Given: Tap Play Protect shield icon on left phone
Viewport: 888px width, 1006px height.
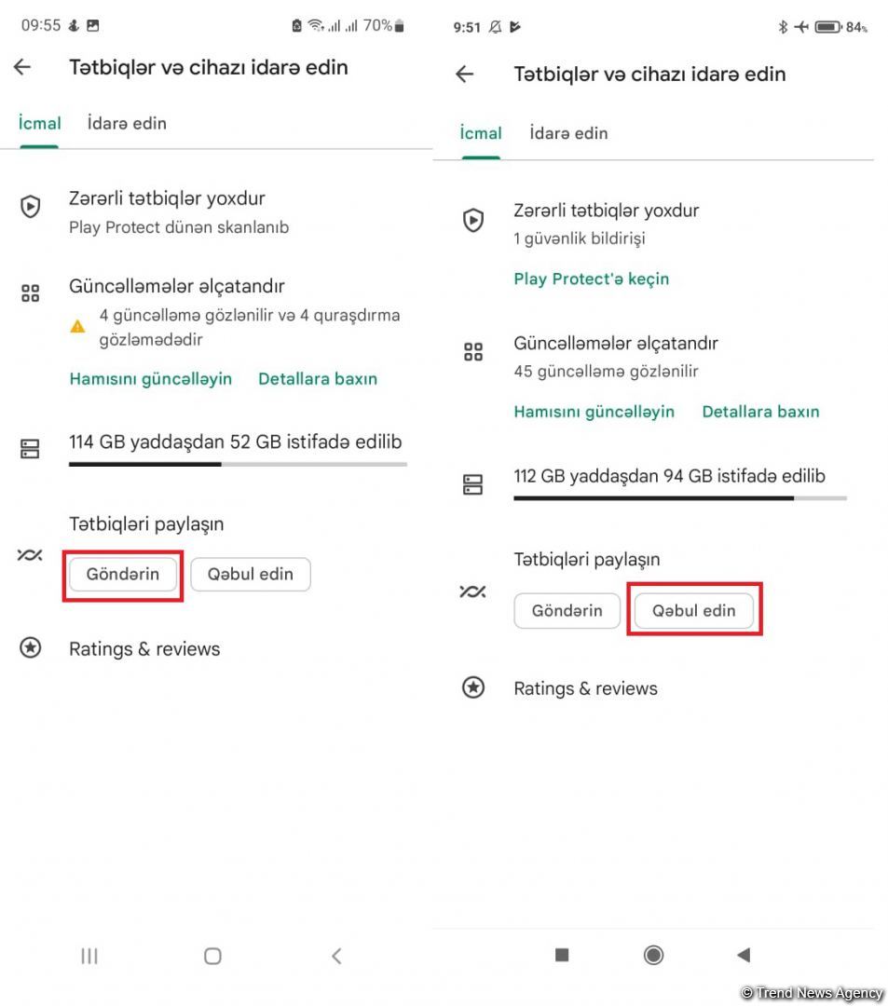Looking at the screenshot, I should pos(31,206).
